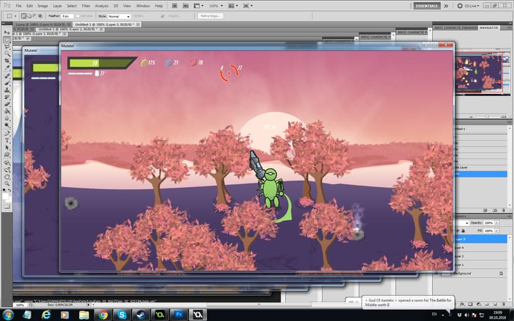Viewport: 514px width, 321px height.
Task: Toggle the Anti-alias checkbox
Action: 78,16
